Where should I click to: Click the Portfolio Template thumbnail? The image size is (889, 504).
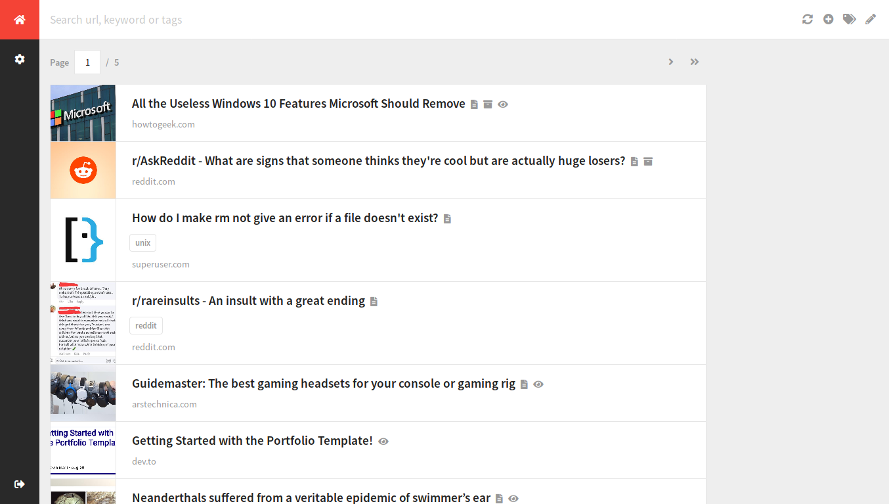click(x=83, y=450)
